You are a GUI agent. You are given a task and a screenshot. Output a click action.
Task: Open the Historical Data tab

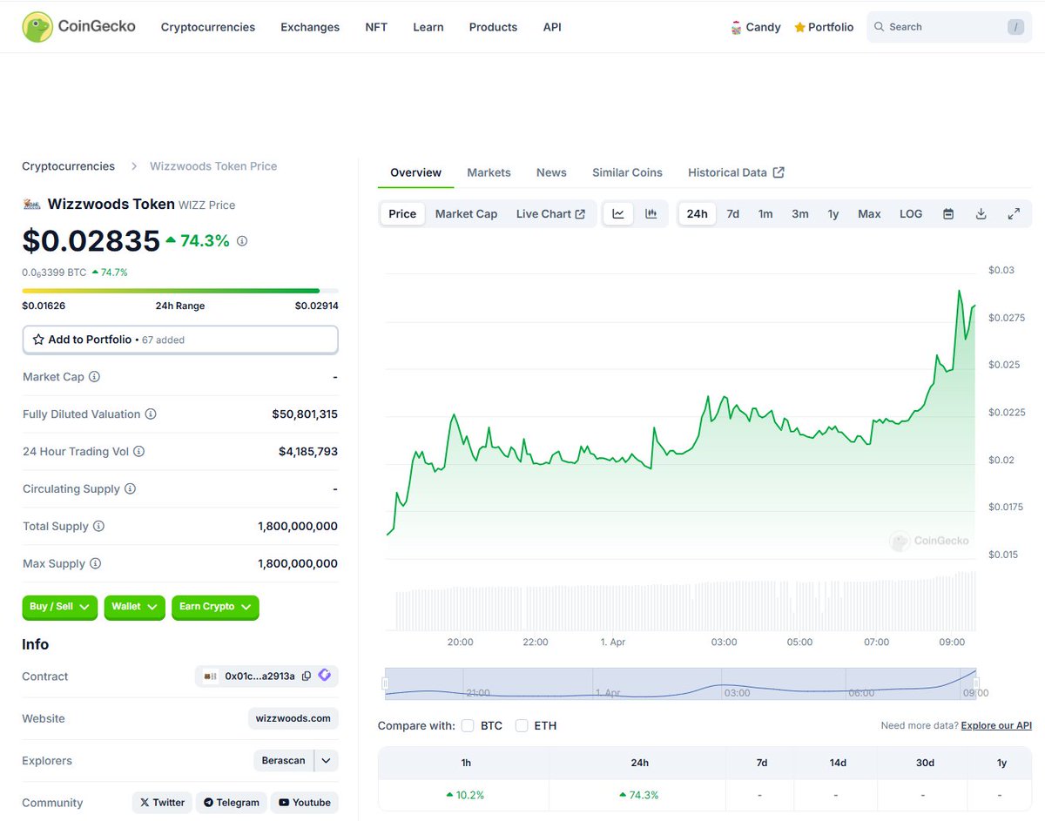(736, 172)
